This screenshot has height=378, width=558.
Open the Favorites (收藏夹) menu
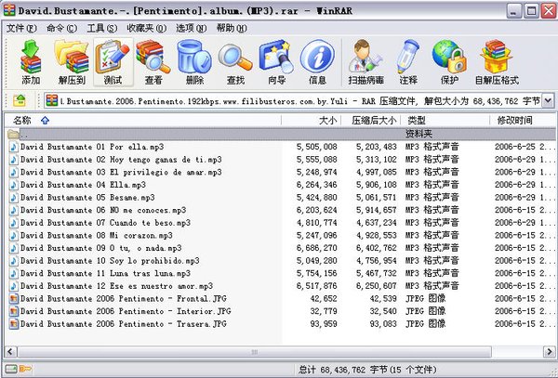coord(146,28)
